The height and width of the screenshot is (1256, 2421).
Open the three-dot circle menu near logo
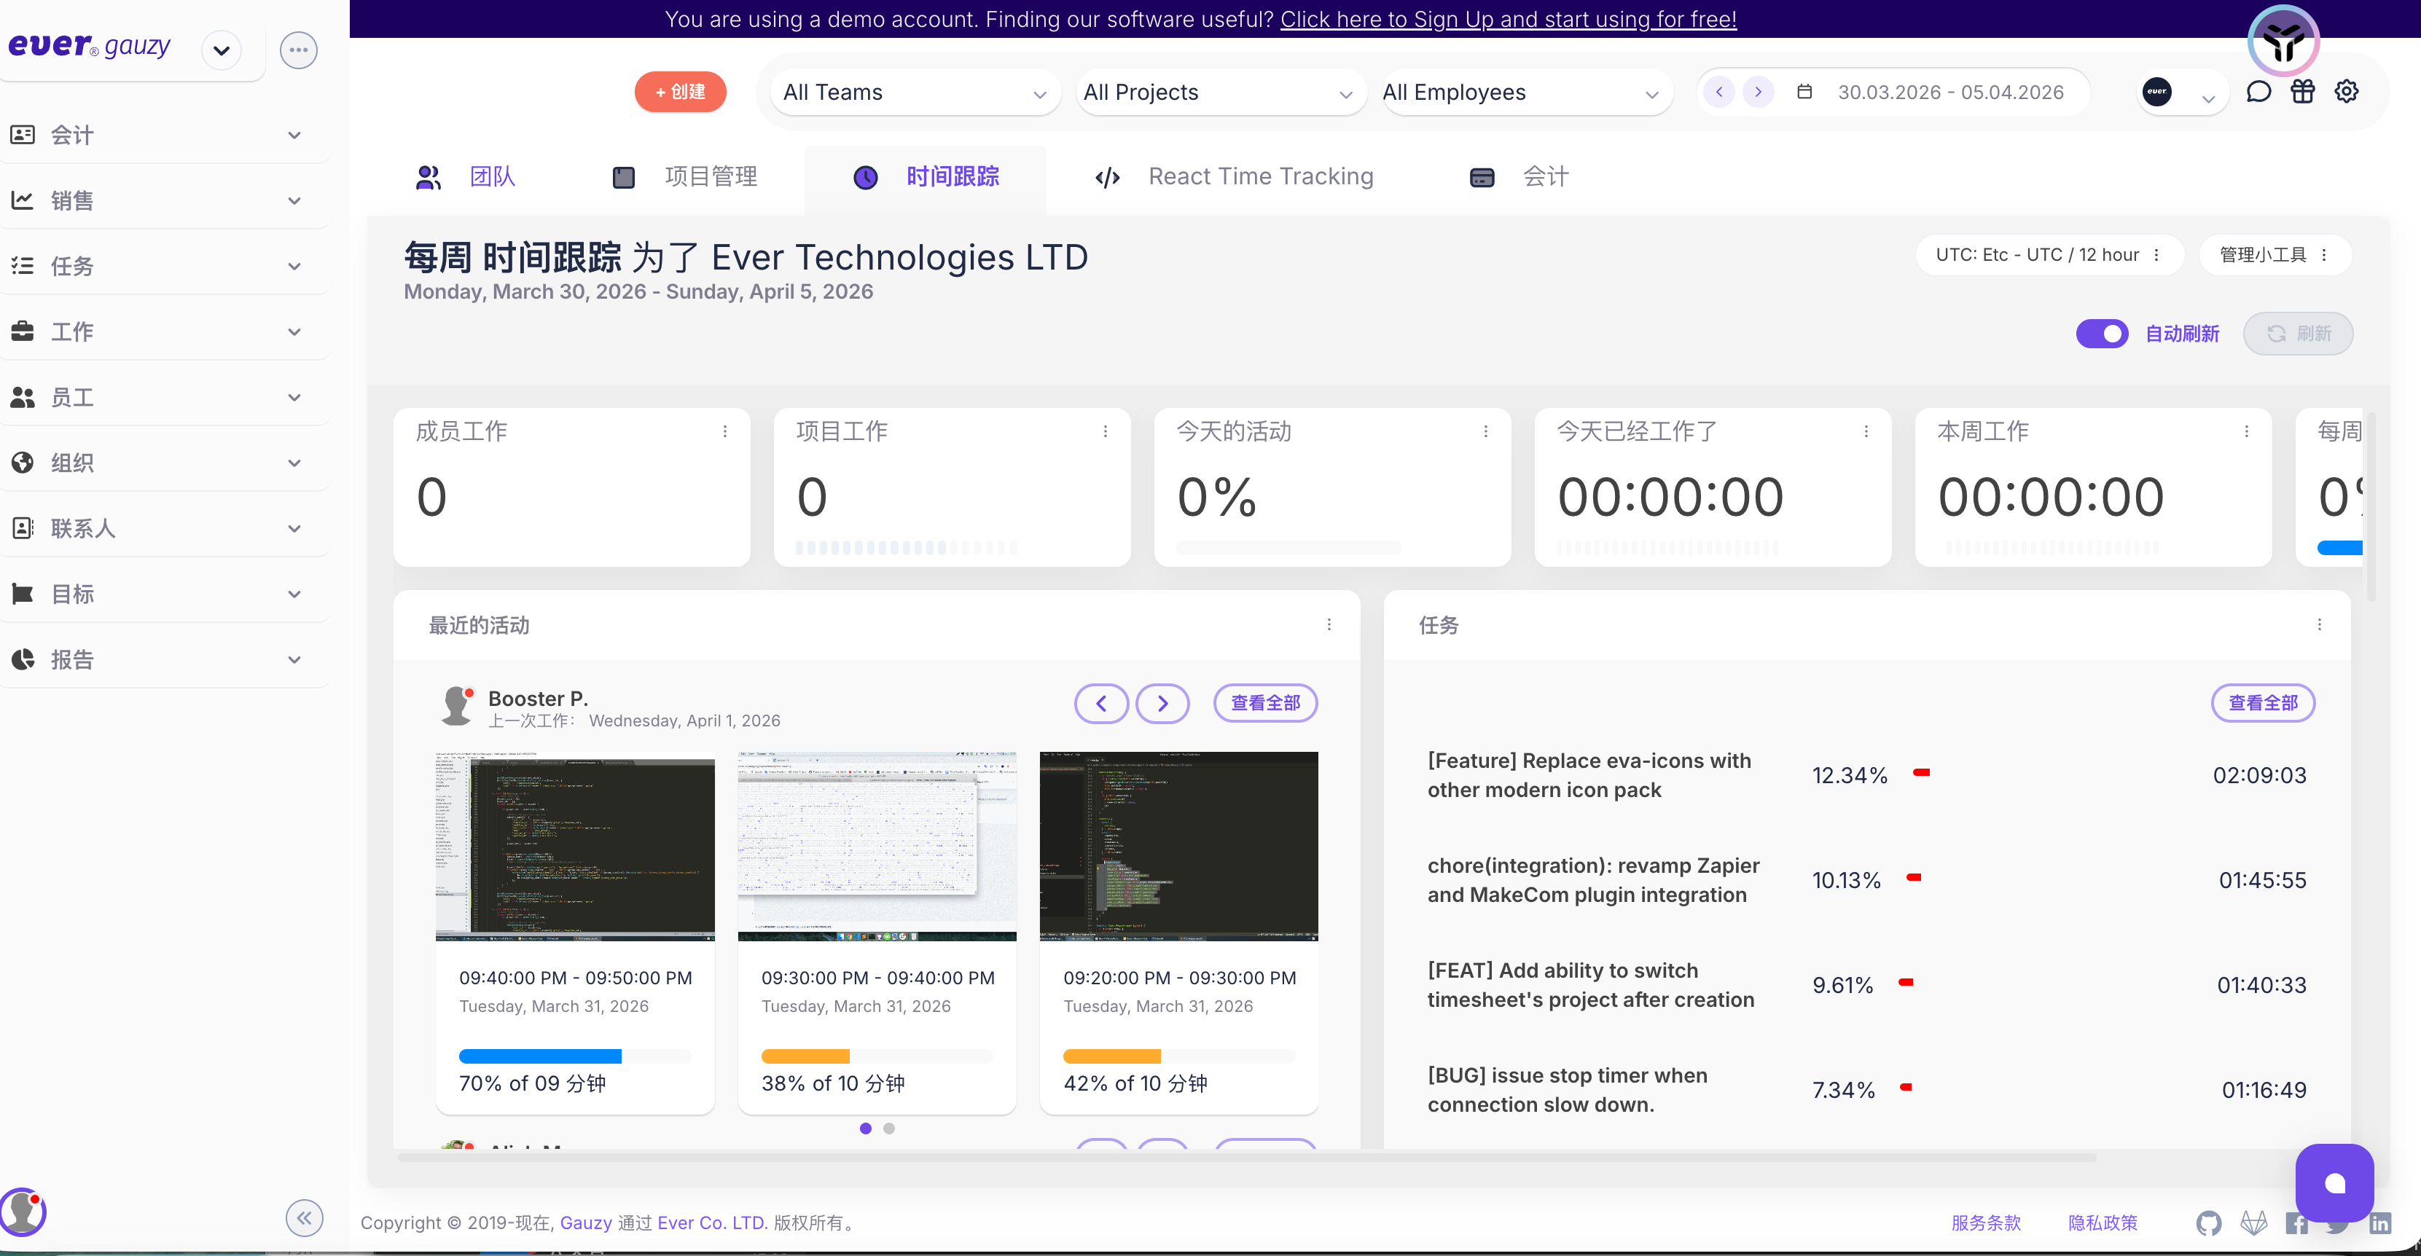coord(299,50)
